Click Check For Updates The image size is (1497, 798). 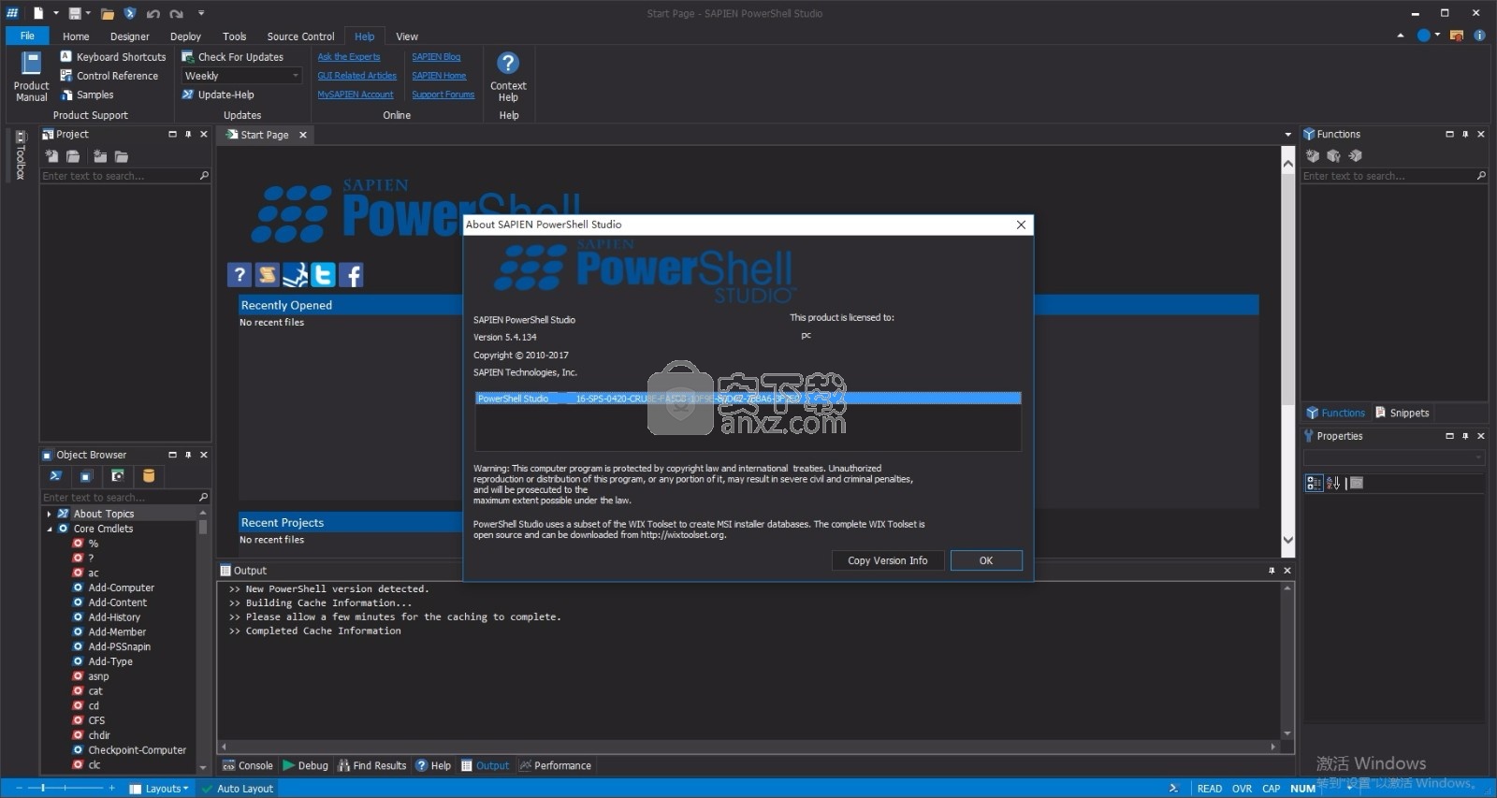(x=233, y=57)
